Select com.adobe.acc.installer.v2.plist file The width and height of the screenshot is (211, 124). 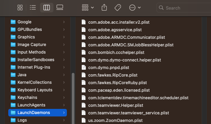point(119,22)
